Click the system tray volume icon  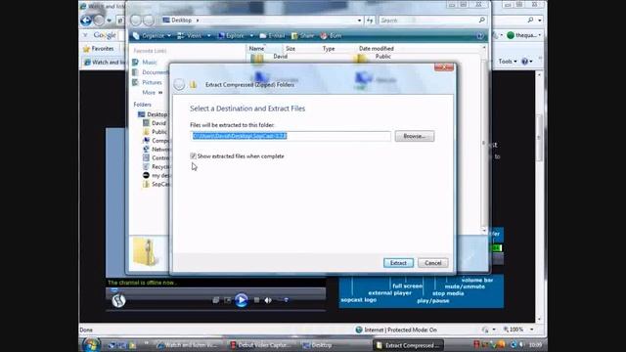521,345
